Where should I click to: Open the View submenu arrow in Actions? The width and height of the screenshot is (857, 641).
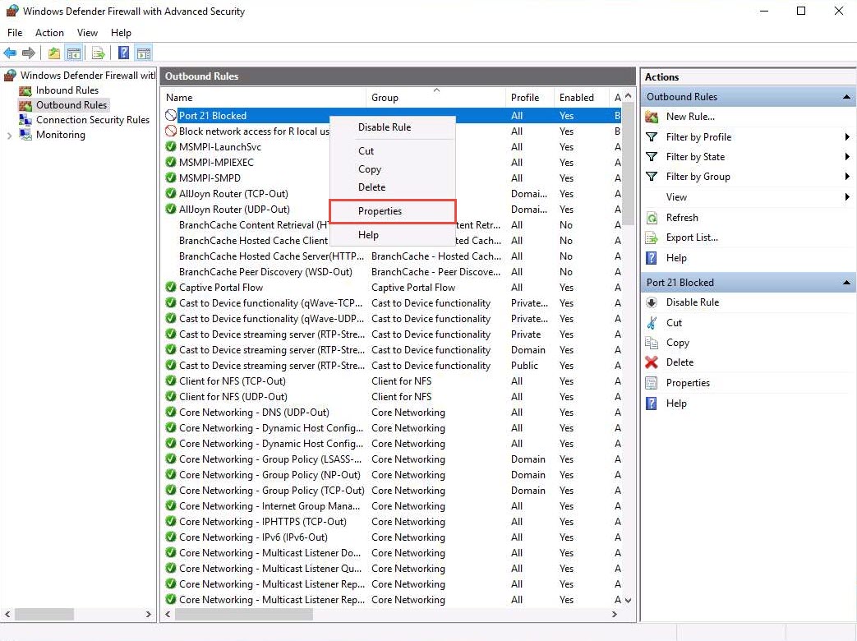[847, 197]
